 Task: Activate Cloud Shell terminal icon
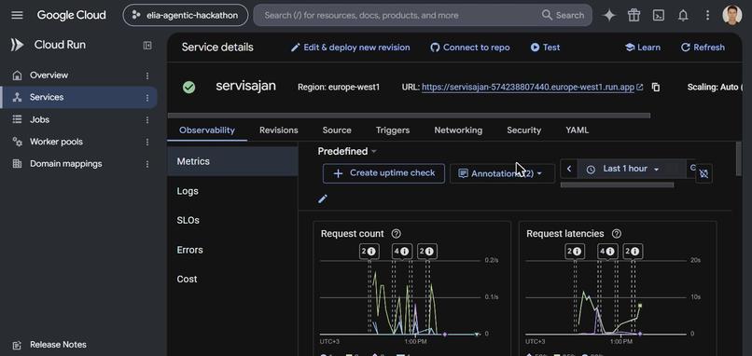pyautogui.click(x=659, y=15)
